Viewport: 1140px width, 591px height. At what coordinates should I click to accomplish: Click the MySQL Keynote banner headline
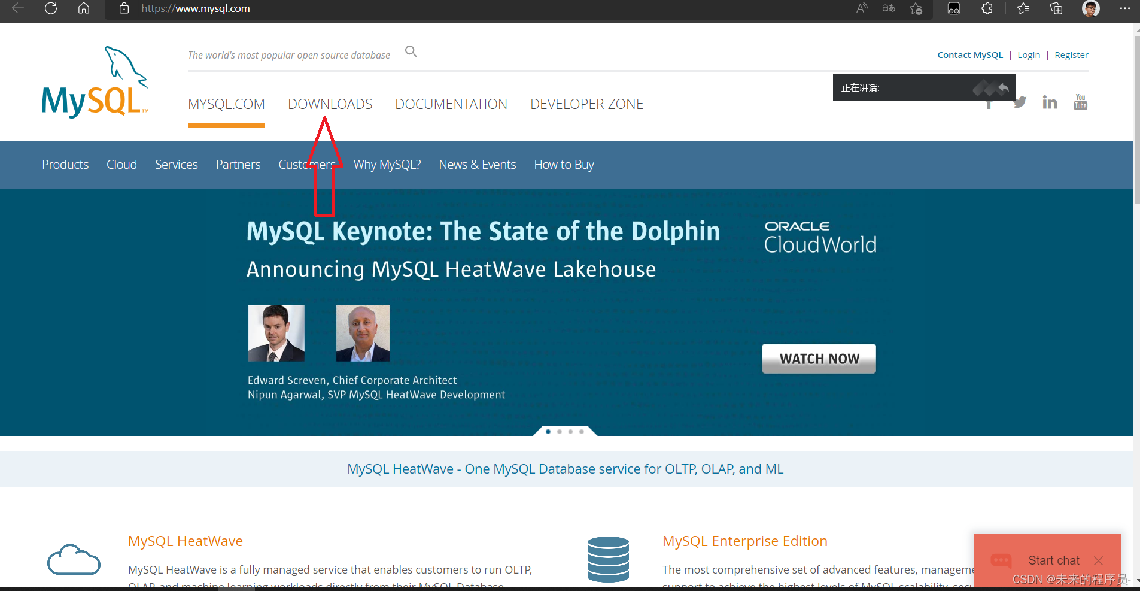(483, 232)
